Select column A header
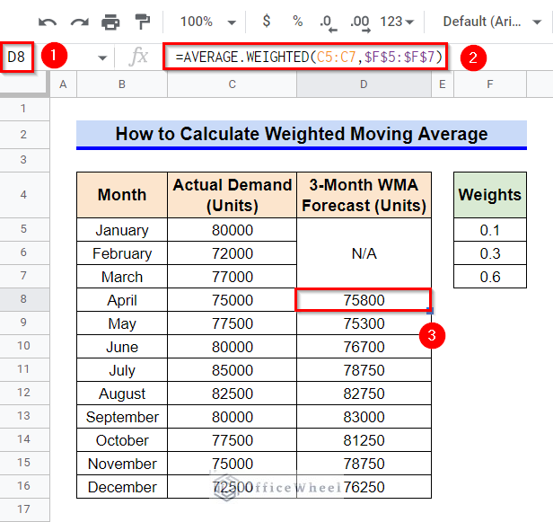553x522 pixels. pyautogui.click(x=63, y=84)
